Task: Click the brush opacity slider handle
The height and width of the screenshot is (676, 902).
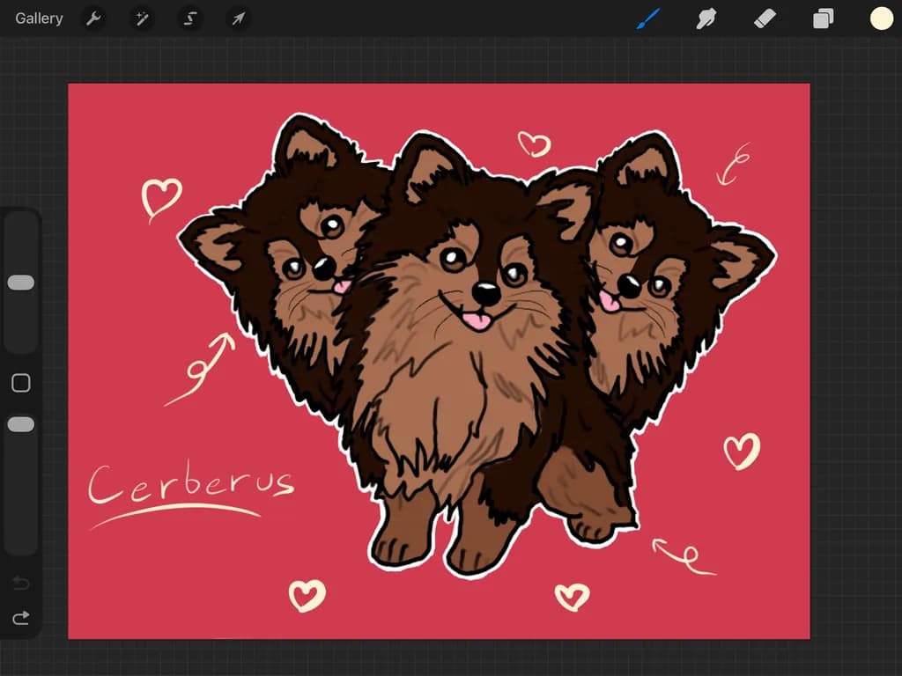Action: [x=21, y=424]
